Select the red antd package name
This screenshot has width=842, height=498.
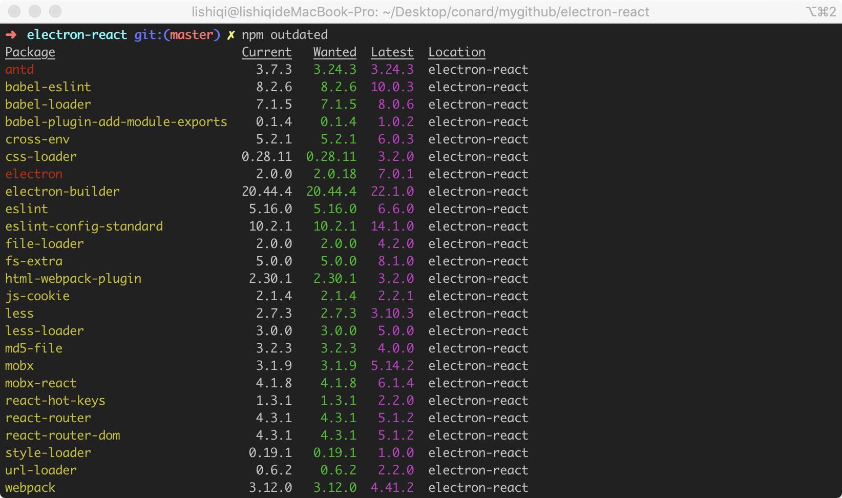[19, 70]
